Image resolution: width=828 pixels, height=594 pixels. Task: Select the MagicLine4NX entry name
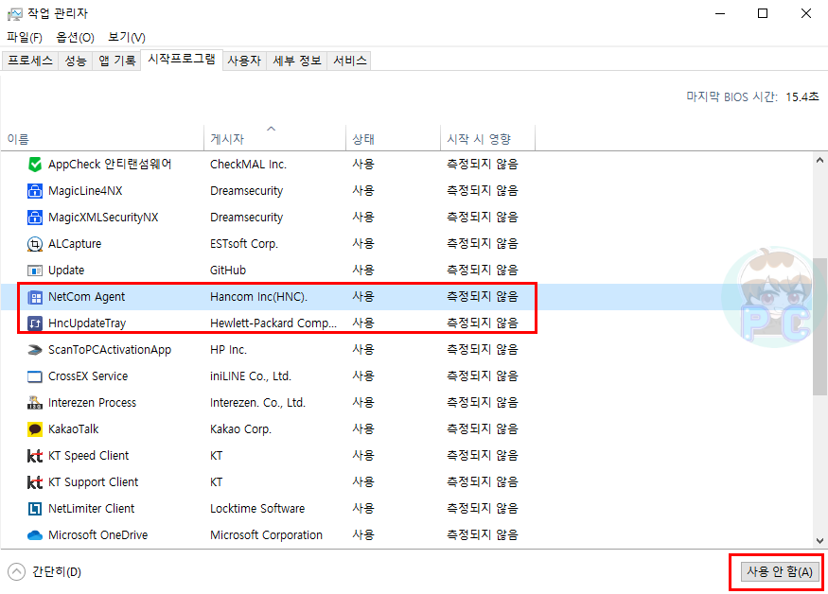coord(85,191)
